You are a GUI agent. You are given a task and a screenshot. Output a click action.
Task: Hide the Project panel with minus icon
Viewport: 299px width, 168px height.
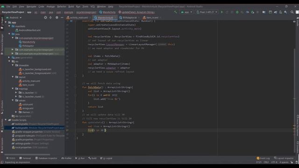(x=62, y=18)
